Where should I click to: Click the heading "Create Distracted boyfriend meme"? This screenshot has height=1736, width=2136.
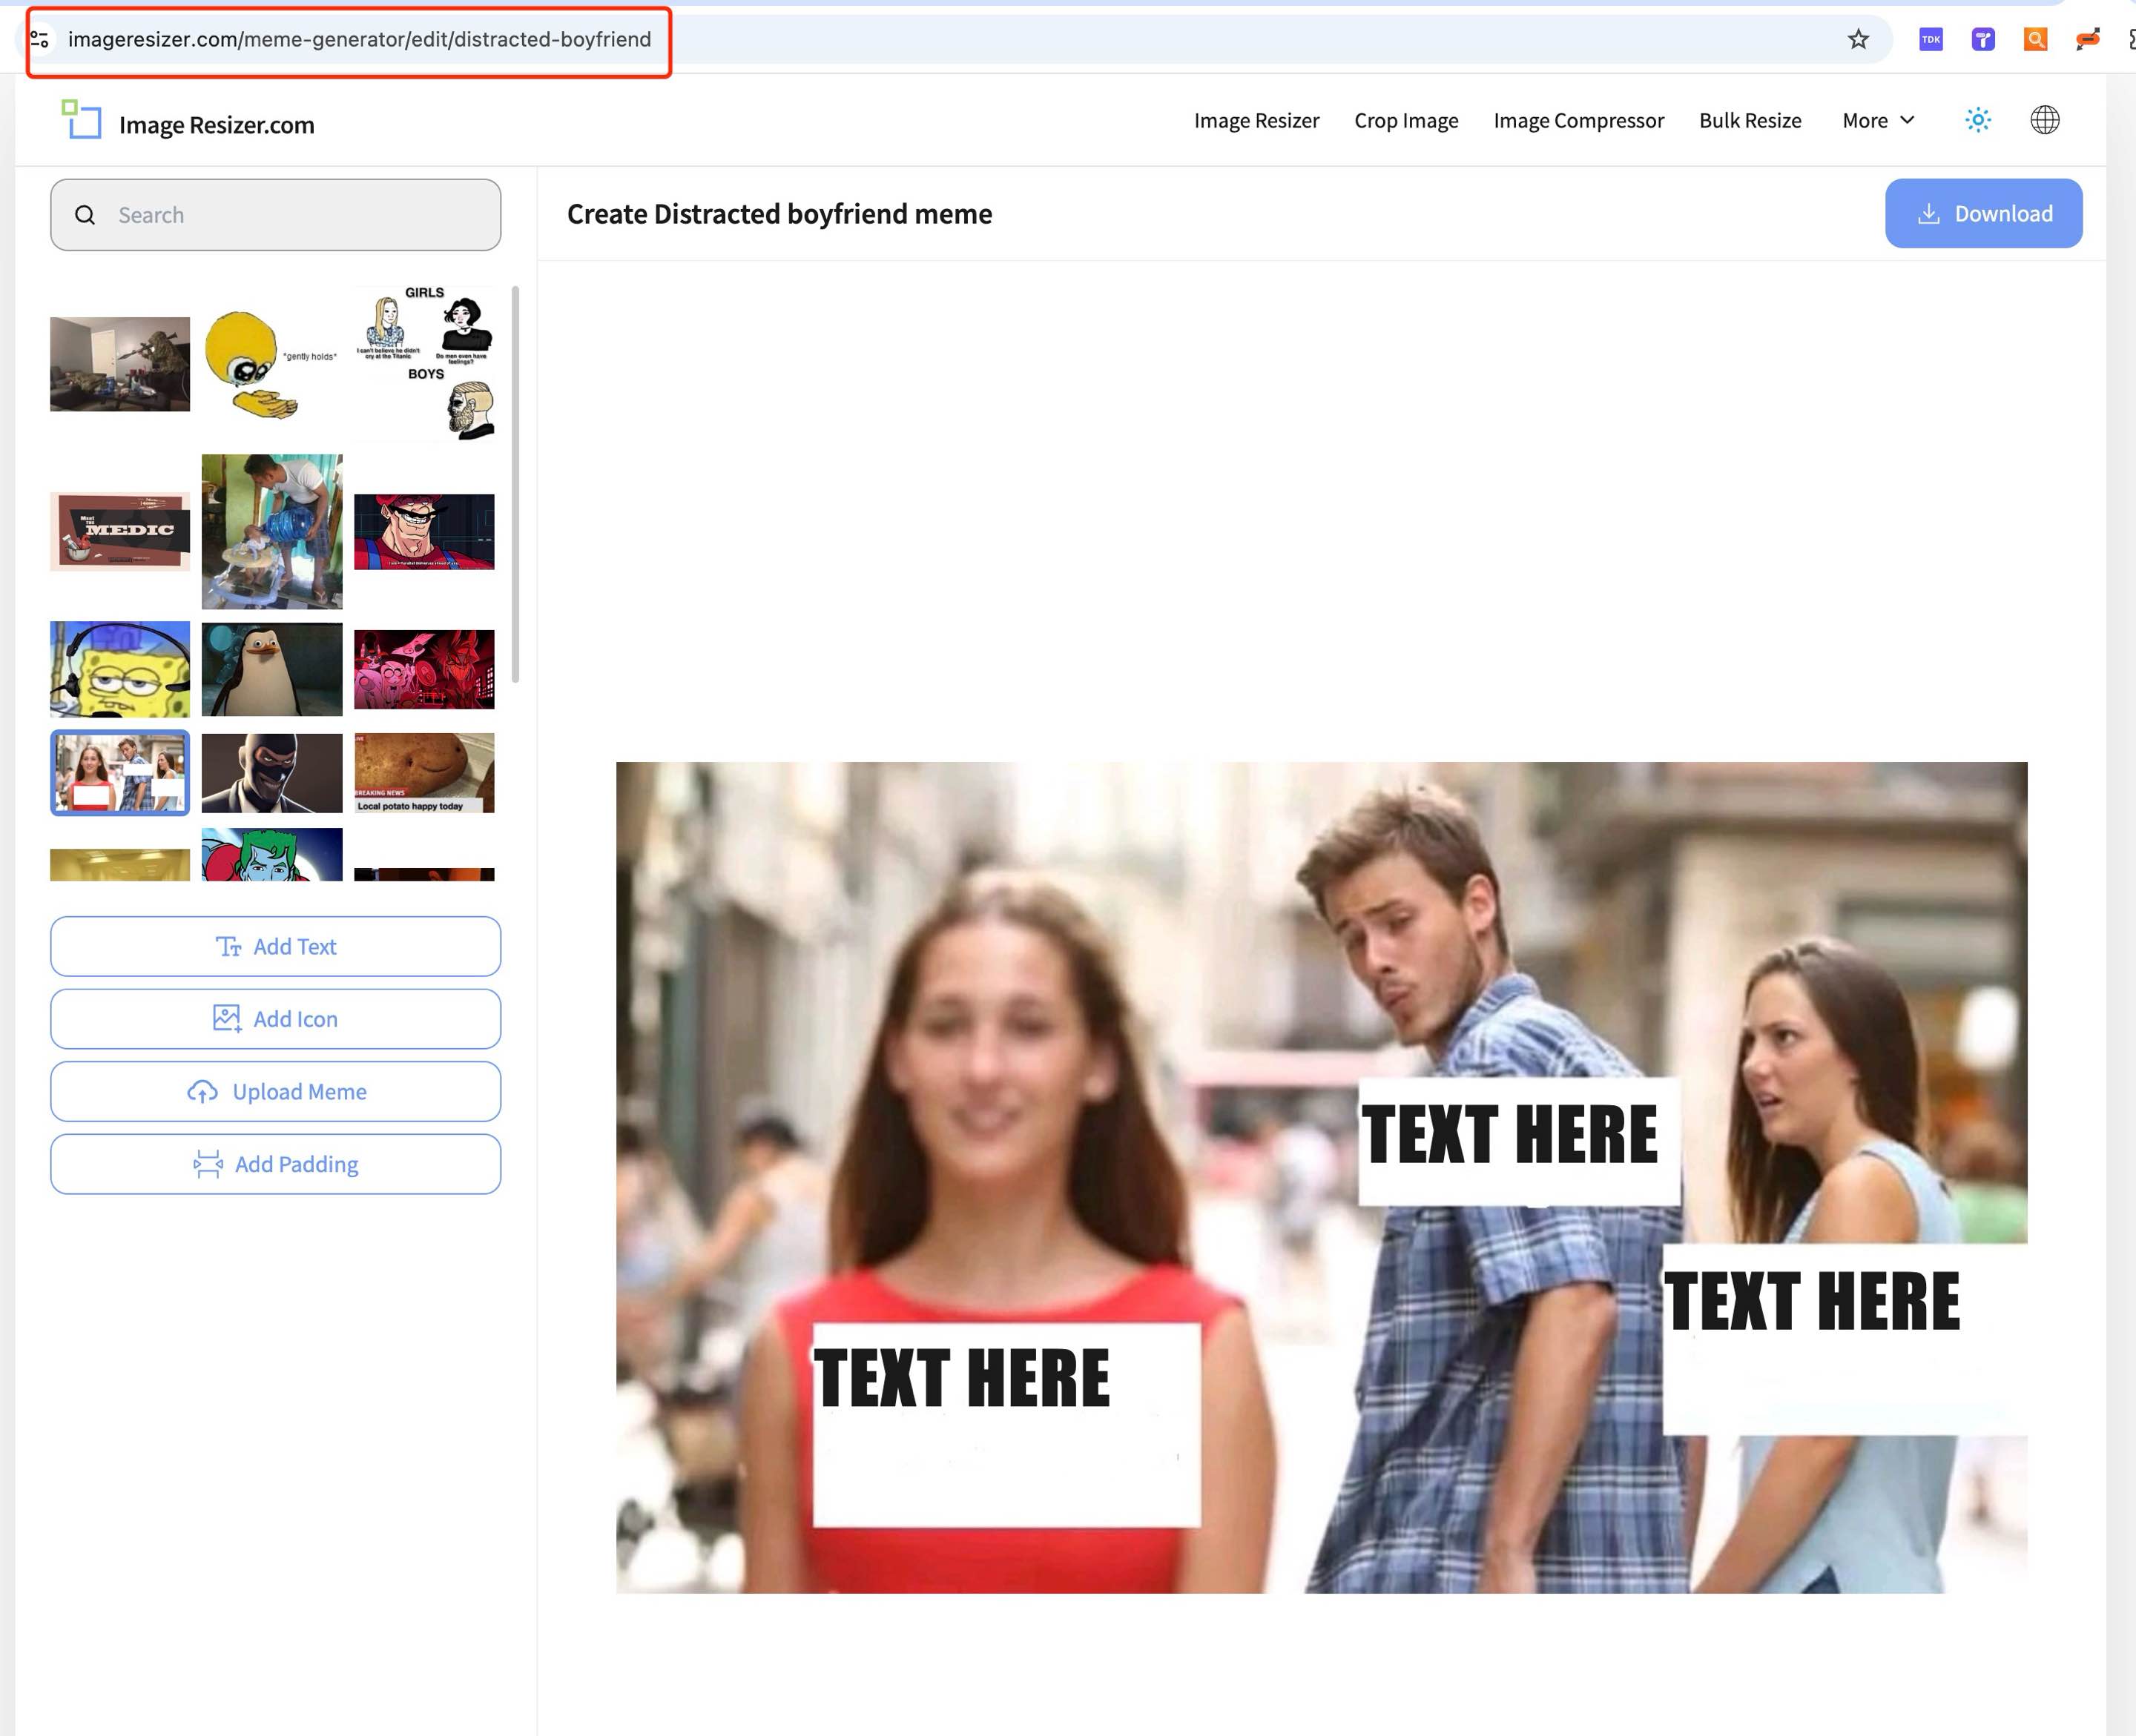[x=779, y=214]
